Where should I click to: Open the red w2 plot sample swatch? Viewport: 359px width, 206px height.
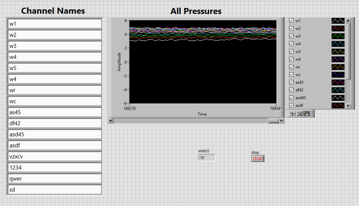(x=338, y=28)
